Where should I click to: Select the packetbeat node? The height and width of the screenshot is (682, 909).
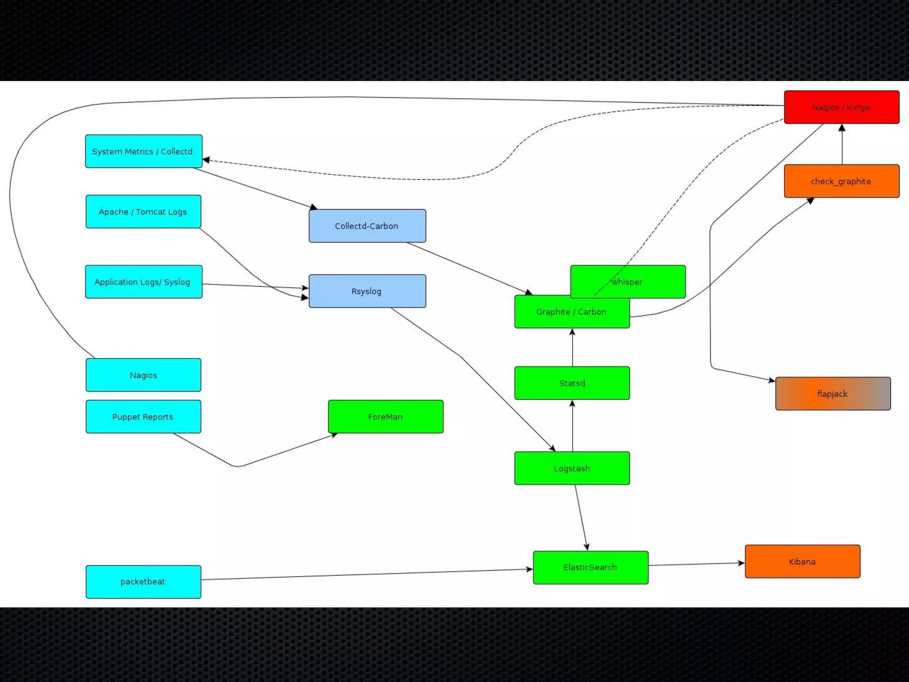pos(143,582)
